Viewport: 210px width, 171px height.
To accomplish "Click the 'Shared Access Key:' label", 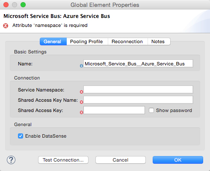I will 41,110.
